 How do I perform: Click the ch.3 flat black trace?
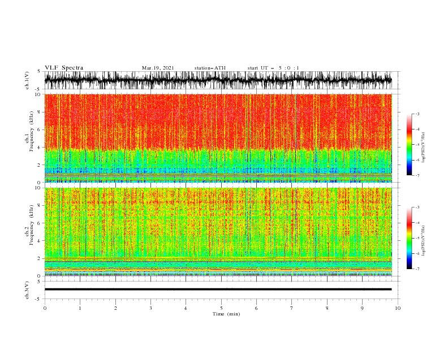click(x=218, y=289)
